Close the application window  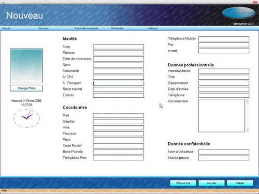255,2
